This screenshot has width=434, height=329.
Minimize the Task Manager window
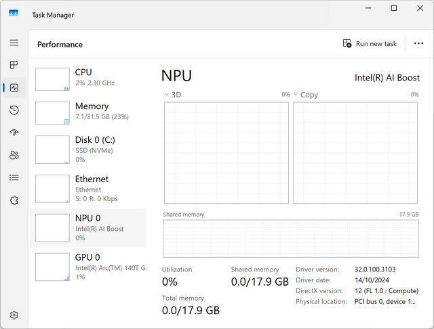368,8
